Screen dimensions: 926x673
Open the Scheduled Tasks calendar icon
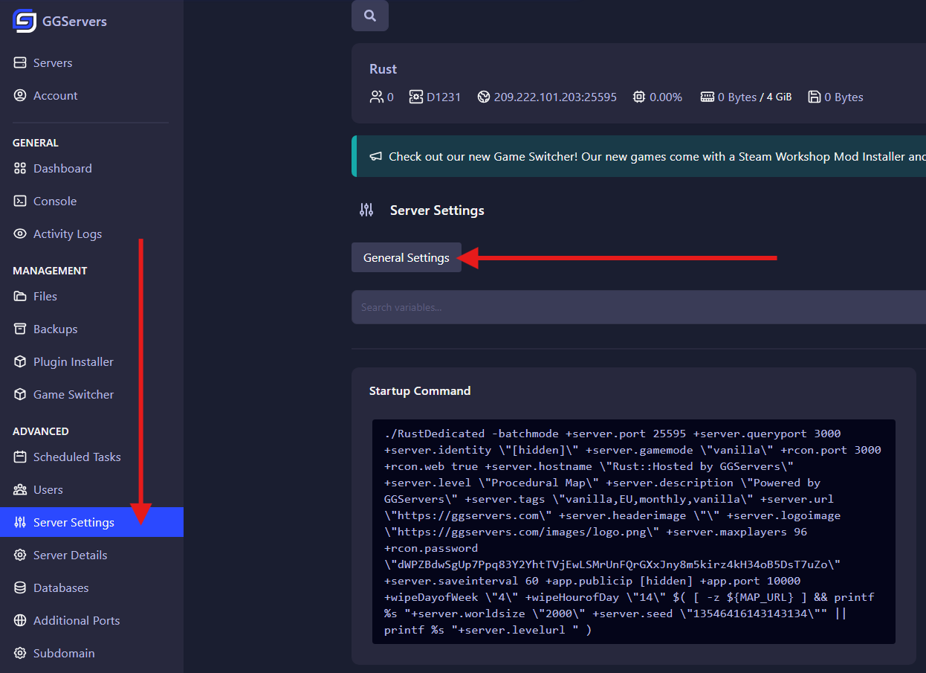click(x=19, y=457)
